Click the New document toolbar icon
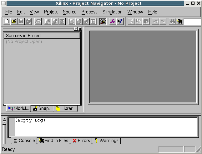 [x=7, y=21]
